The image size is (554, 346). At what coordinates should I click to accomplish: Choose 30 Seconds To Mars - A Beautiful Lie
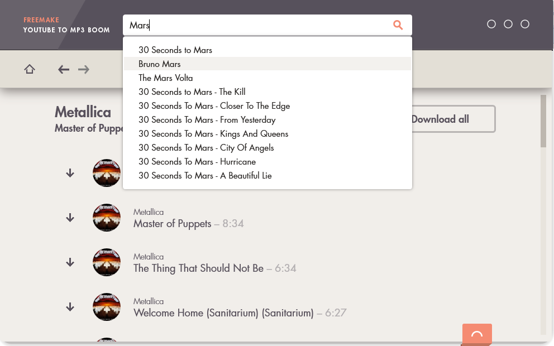point(268,175)
